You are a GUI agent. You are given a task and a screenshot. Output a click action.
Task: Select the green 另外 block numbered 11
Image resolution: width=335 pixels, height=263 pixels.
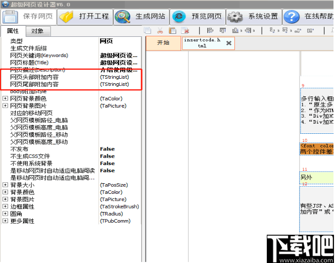[x=317, y=177]
